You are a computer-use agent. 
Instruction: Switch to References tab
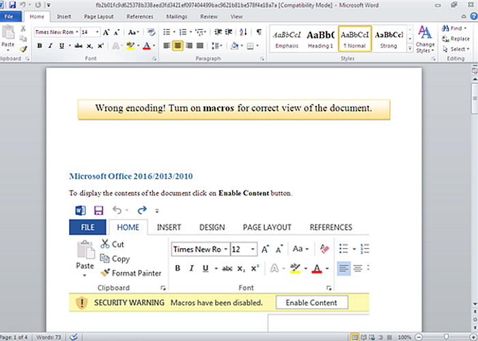(x=140, y=17)
